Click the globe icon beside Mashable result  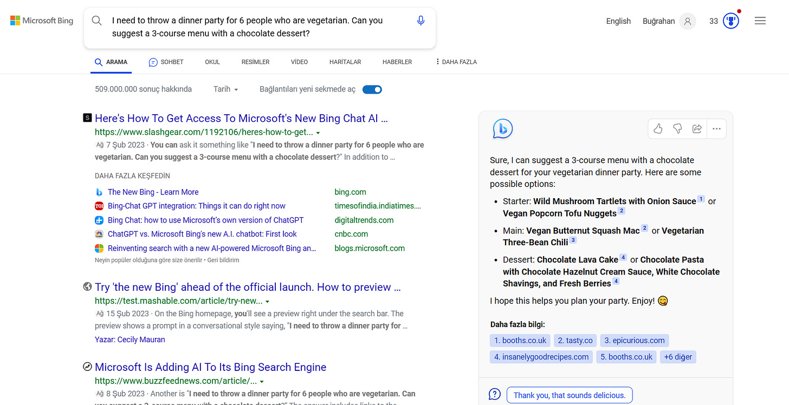(87, 286)
